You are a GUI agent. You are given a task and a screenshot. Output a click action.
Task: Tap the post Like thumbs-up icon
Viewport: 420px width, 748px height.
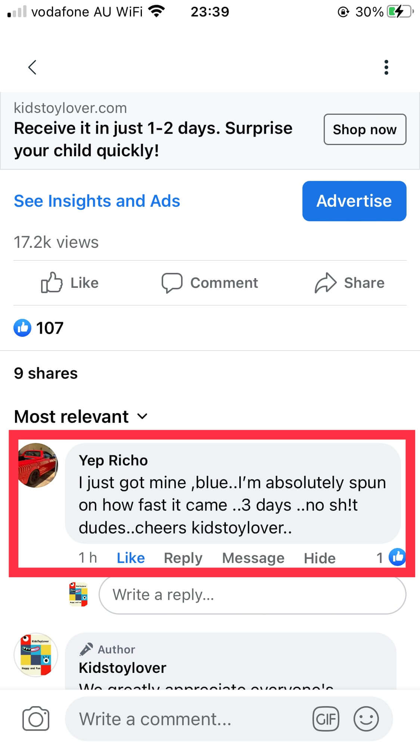tap(52, 283)
